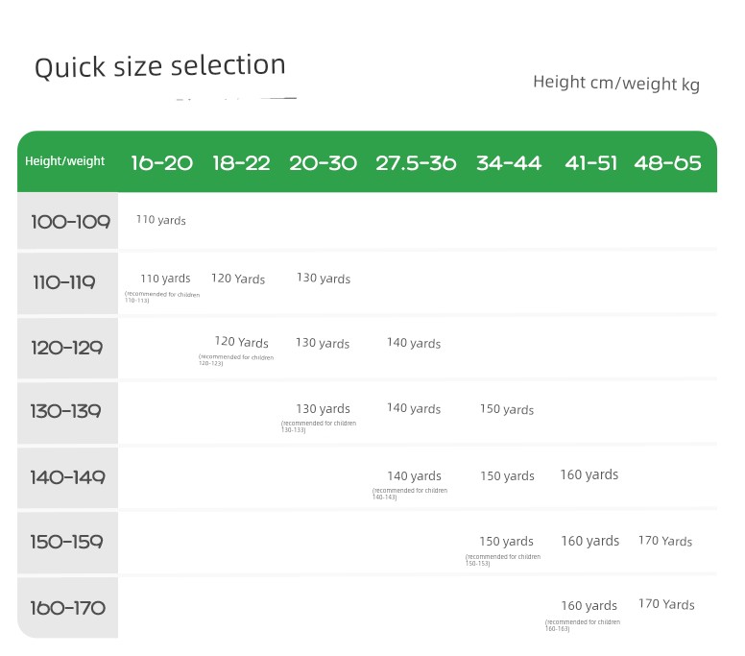Click '170 Yards' in the 150-159 row

(x=665, y=541)
